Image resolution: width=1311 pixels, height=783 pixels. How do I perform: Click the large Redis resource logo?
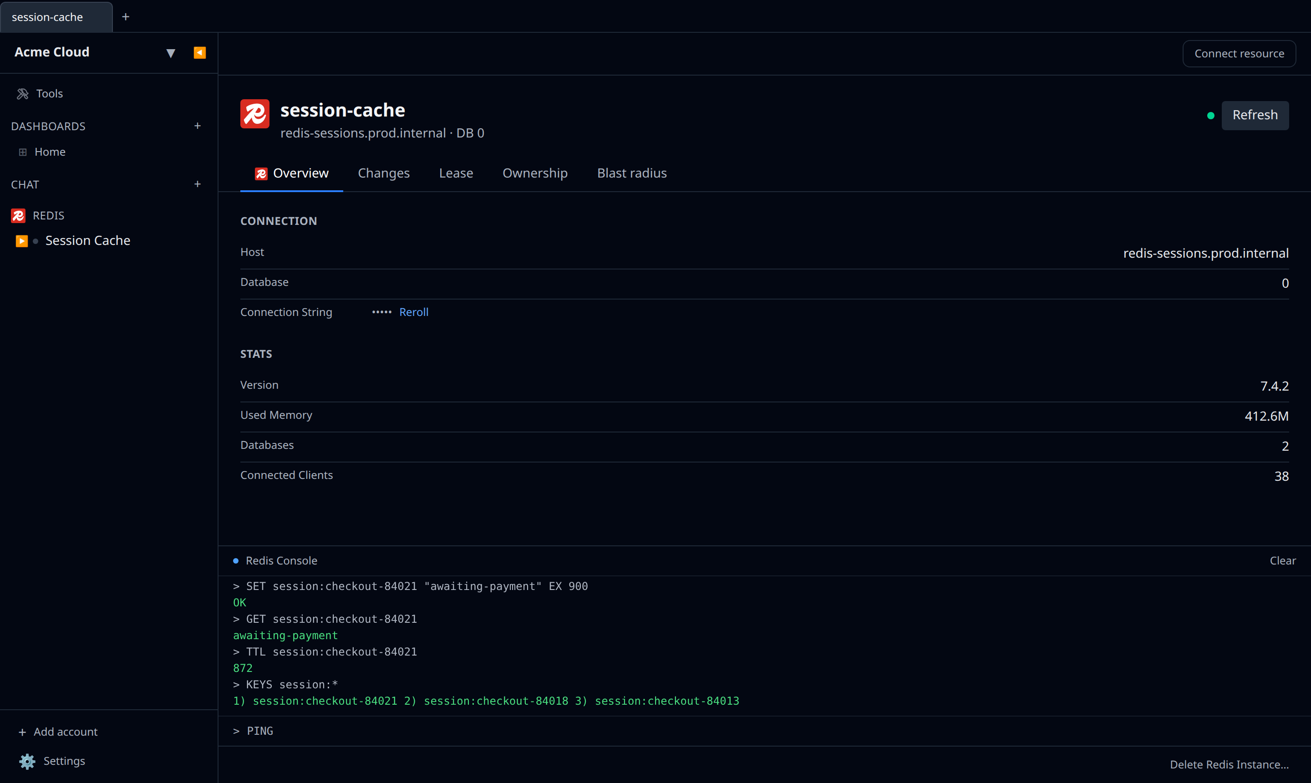255,114
